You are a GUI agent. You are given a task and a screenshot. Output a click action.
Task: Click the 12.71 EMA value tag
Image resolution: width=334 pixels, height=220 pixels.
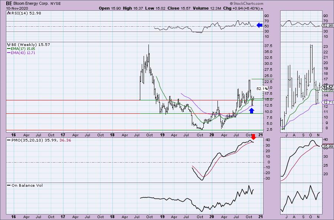tap(328, 103)
